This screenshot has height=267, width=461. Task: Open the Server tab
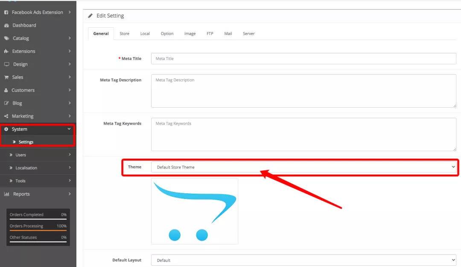(249, 34)
